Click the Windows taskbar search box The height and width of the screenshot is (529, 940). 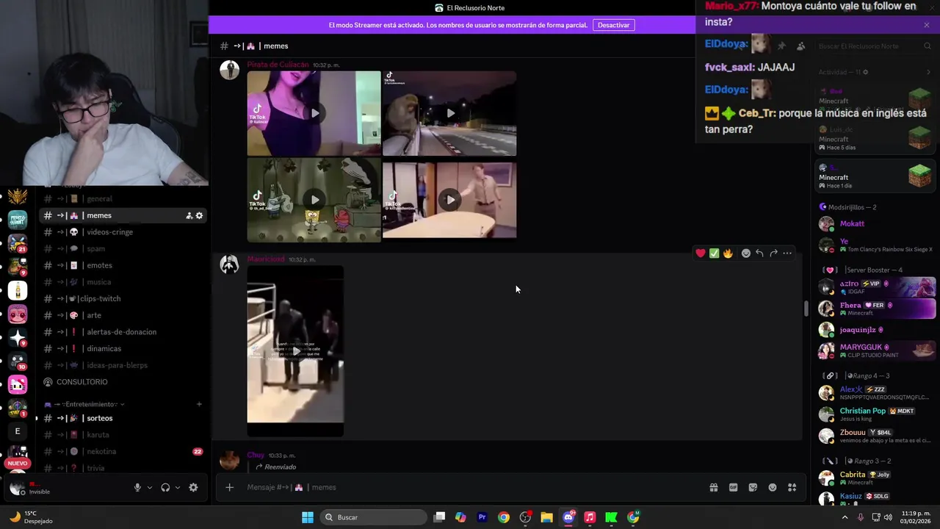[372, 517]
